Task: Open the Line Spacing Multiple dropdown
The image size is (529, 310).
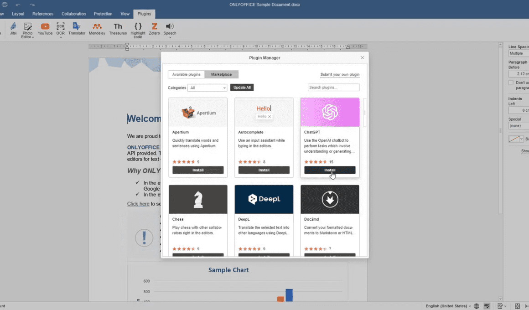Action: pyautogui.click(x=519, y=53)
